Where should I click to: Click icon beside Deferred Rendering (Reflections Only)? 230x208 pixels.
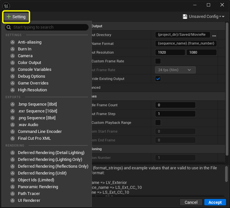13,166
